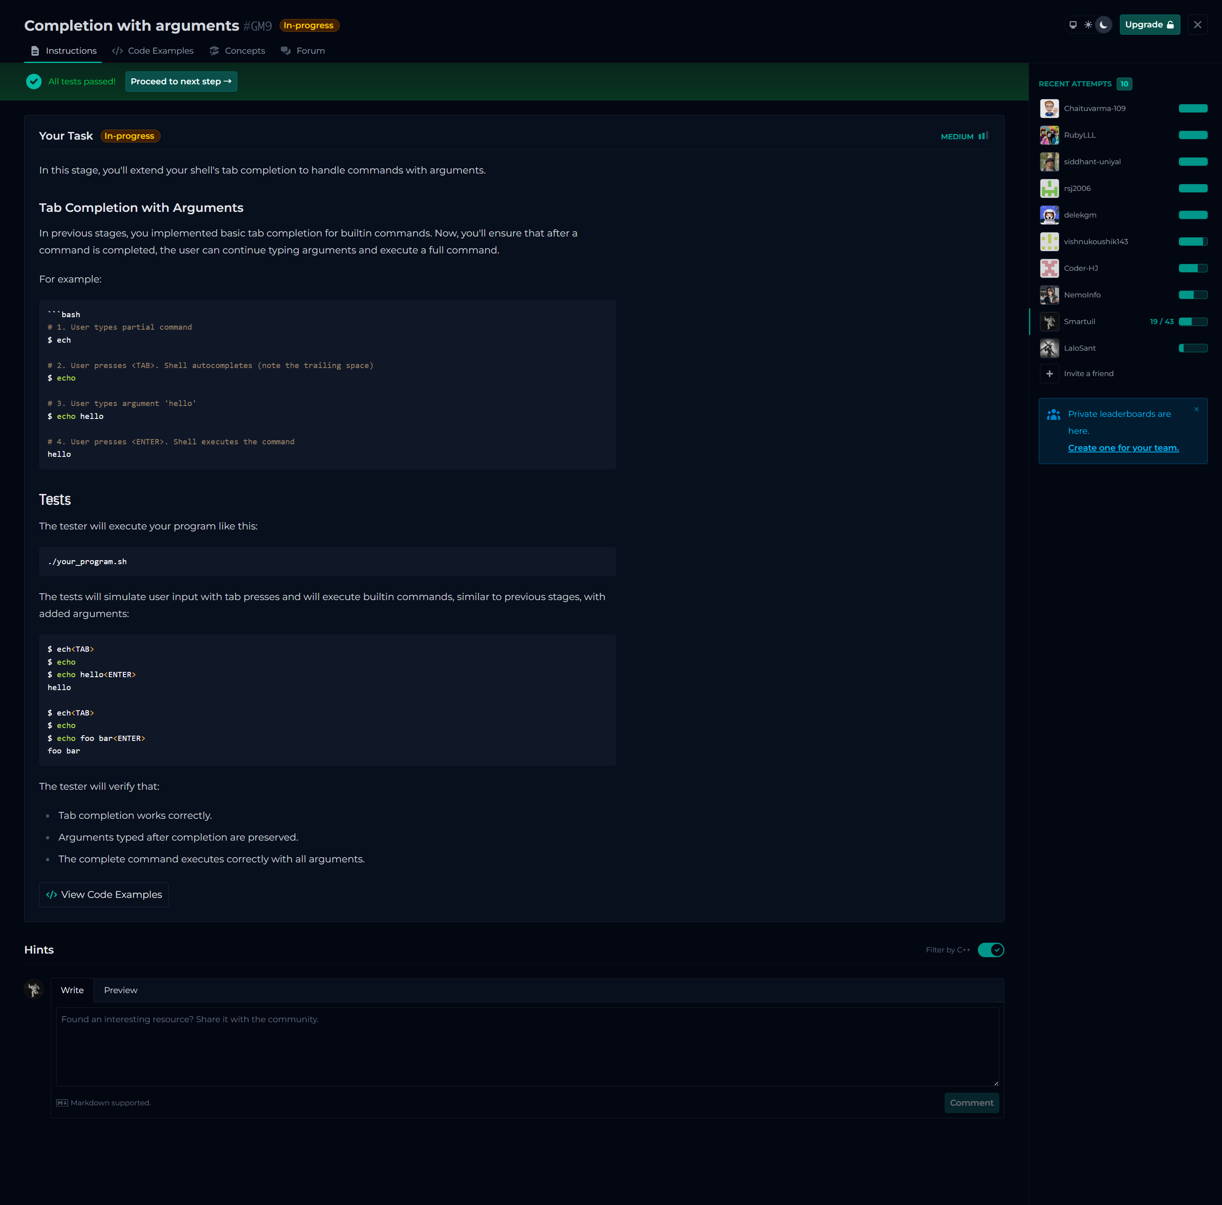Viewport: 1222px width, 1205px height.
Task: Click the Upgrade button
Action: pos(1149,25)
